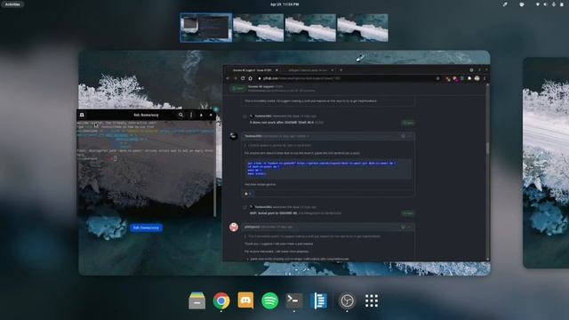Click the green Open issue badge
569x320 pixels.
[x=238, y=88]
